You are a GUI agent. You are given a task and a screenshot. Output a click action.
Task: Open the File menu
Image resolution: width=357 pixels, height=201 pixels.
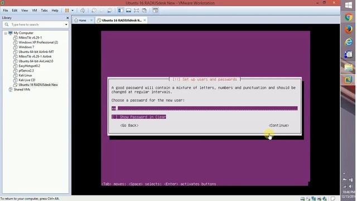[6, 11]
